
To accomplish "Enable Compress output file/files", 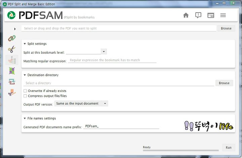I will pyautogui.click(x=25, y=96).
